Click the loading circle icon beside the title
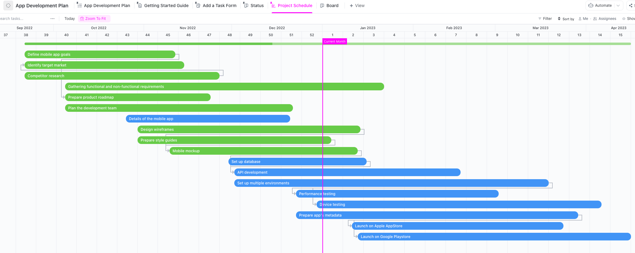This screenshot has height=253, width=635. click(8, 6)
